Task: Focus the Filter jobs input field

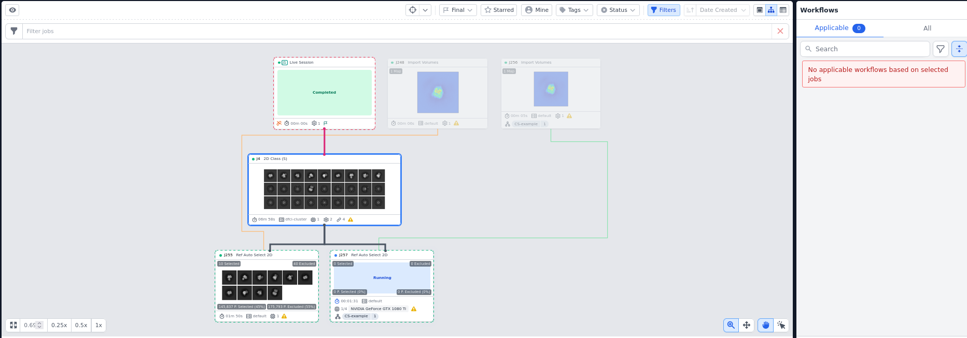Action: 397,31
